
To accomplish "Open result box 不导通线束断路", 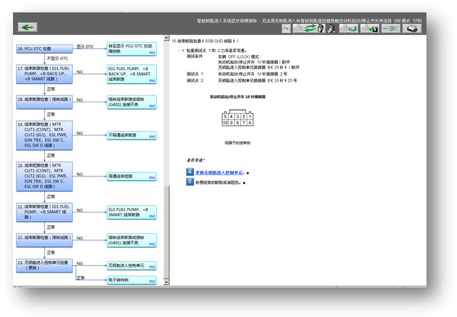I will (131, 136).
